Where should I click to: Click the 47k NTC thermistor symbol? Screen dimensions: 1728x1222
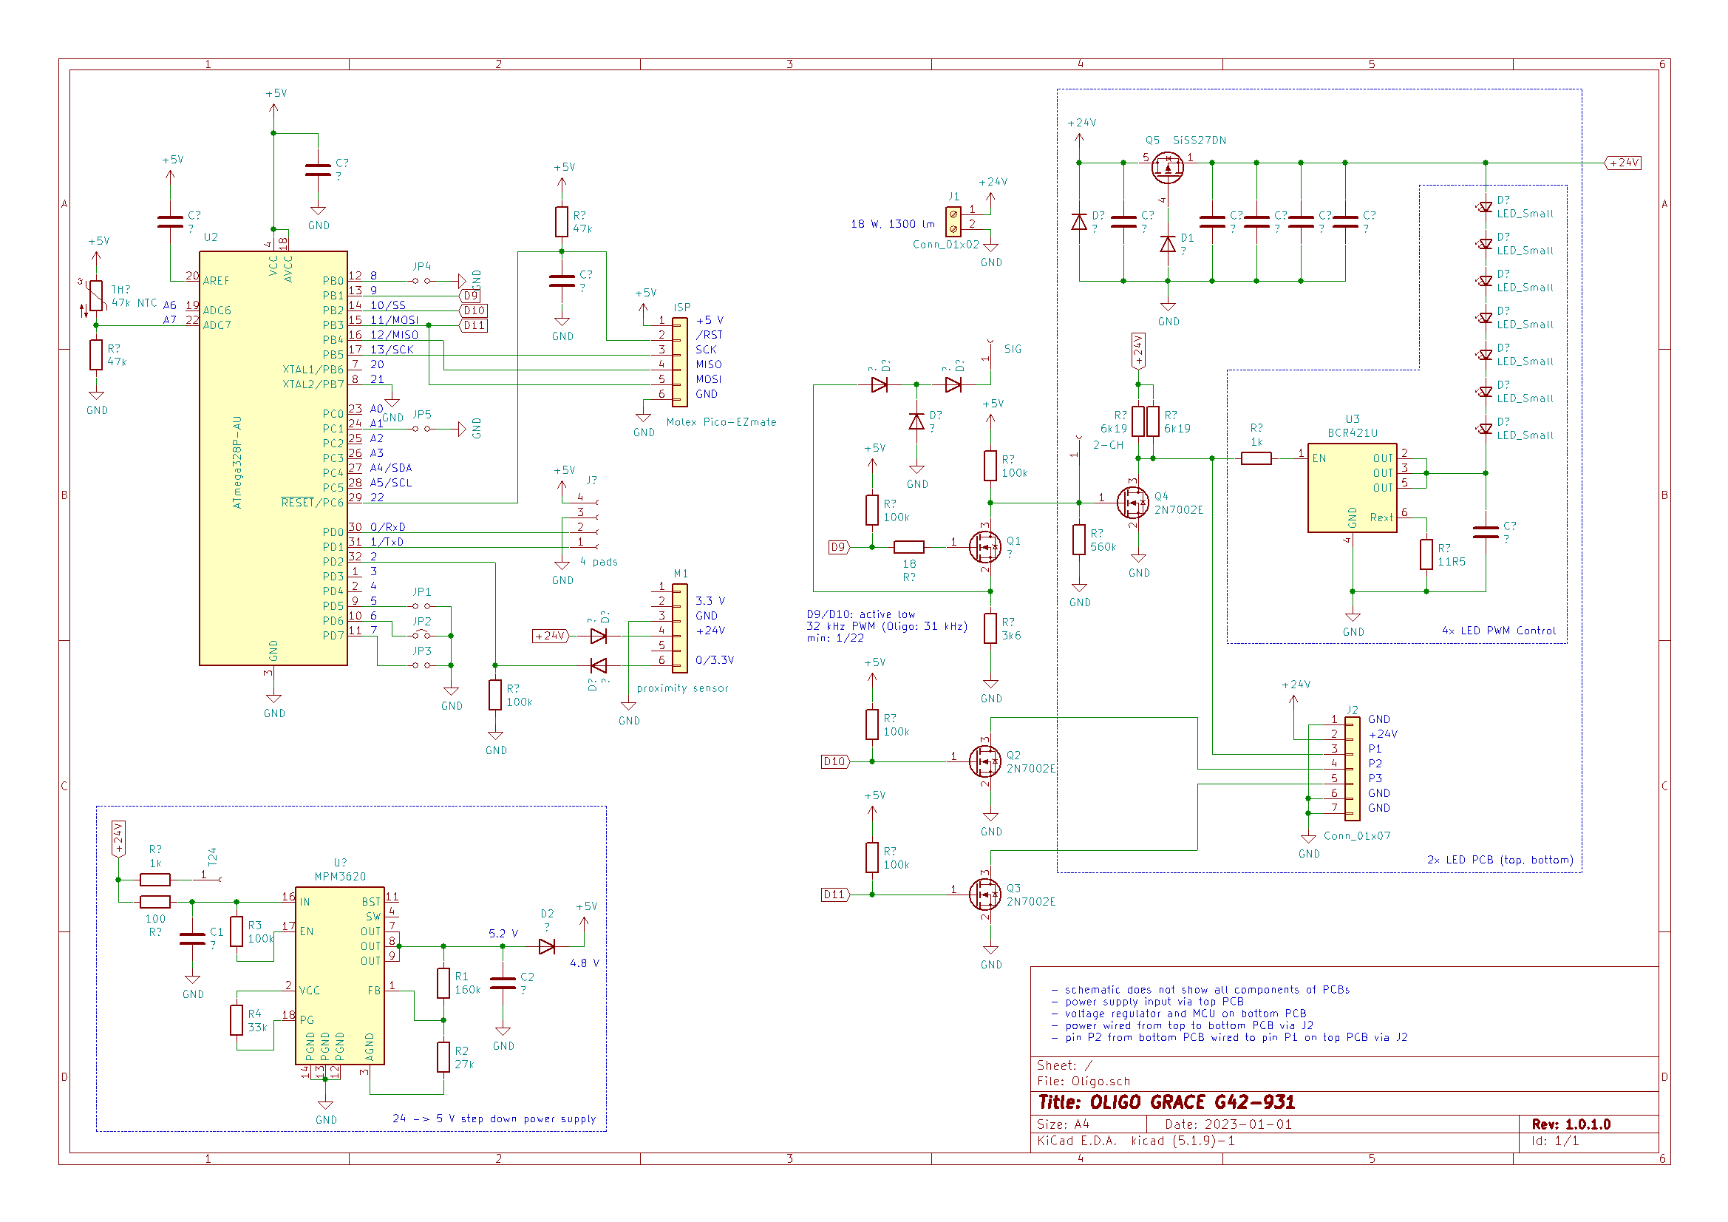coord(96,296)
